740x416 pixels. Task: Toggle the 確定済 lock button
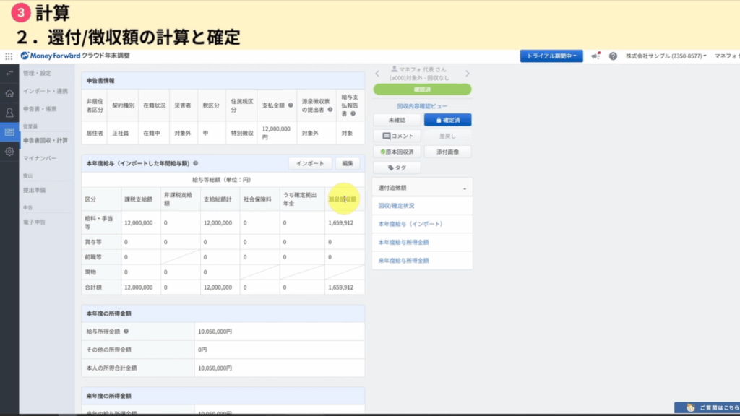447,120
